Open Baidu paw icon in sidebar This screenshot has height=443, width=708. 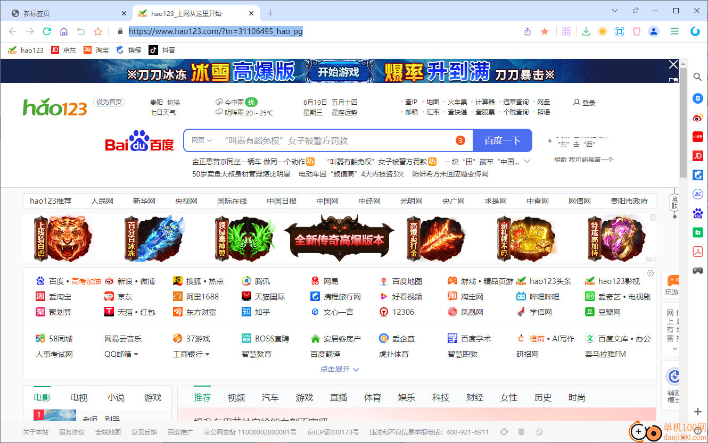point(697,213)
